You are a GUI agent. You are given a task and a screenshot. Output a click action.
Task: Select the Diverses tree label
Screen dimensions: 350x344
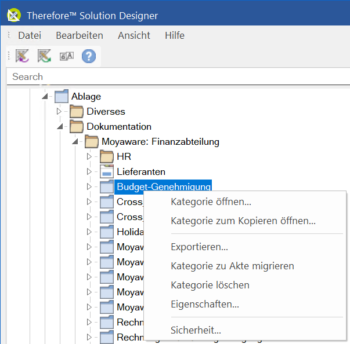(x=106, y=111)
